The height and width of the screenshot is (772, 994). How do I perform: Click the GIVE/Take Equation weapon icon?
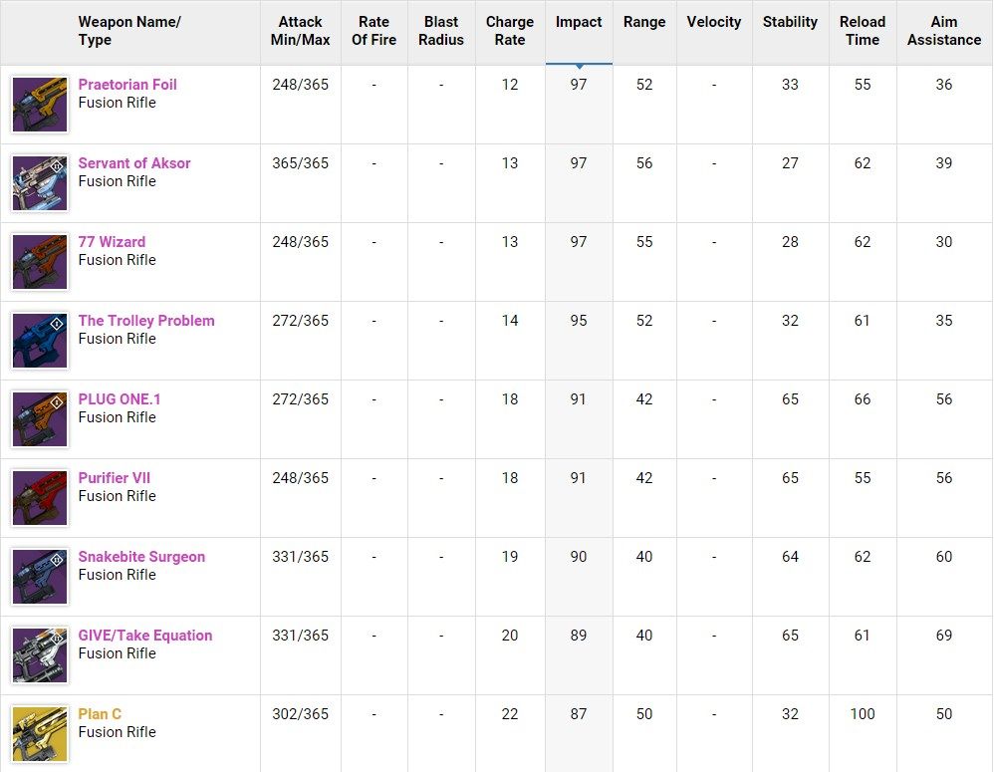tap(40, 655)
